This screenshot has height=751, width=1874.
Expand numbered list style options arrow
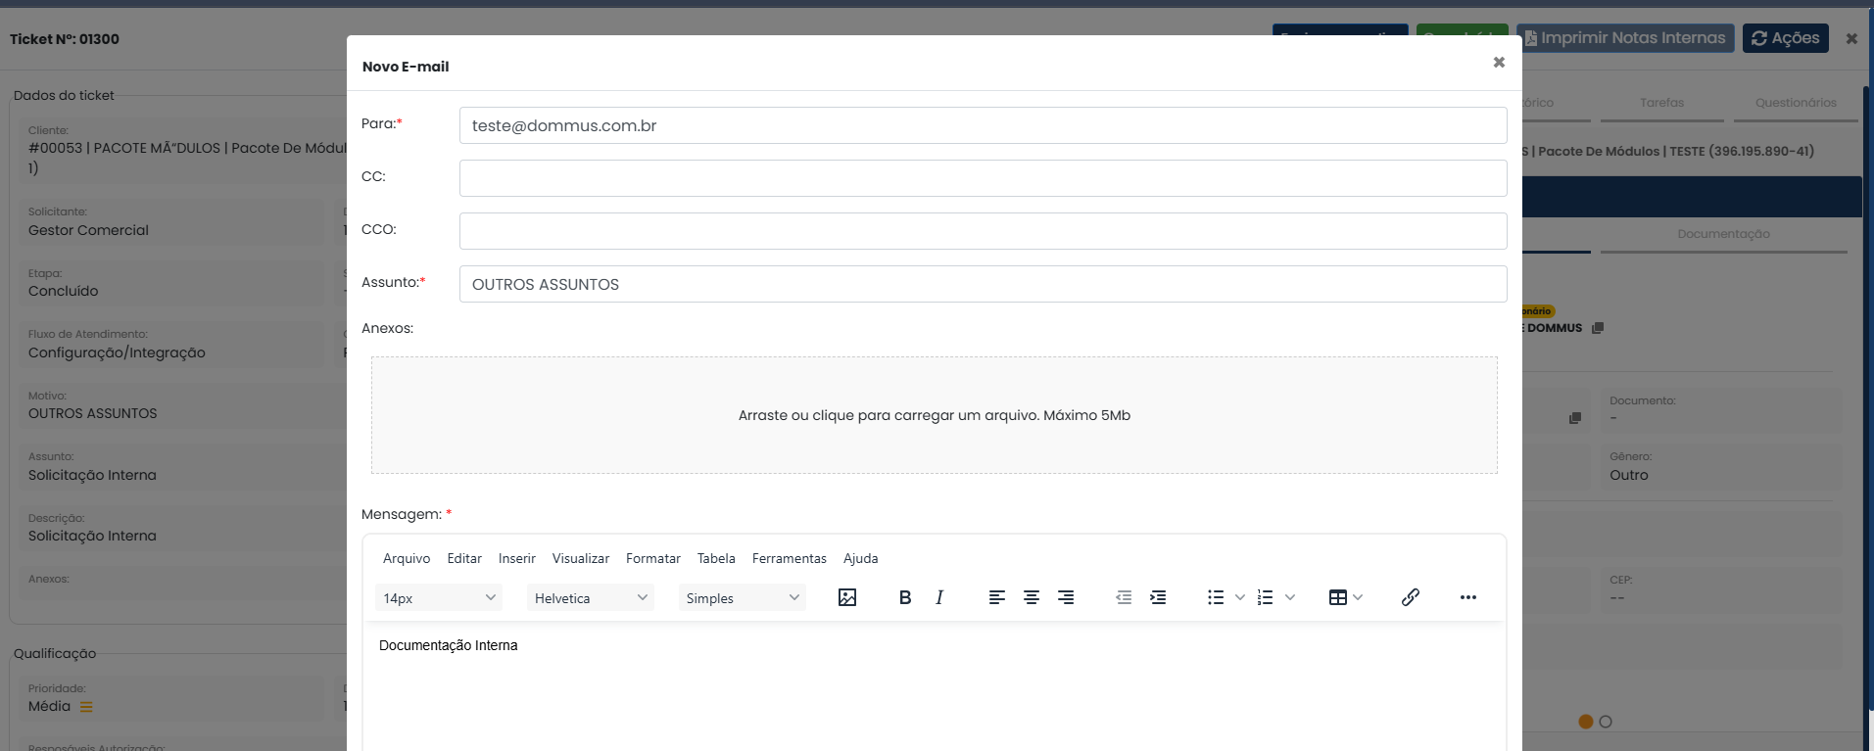(x=1290, y=597)
